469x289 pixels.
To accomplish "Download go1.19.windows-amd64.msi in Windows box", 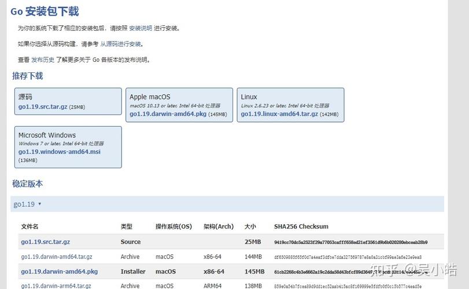I will [59, 151].
